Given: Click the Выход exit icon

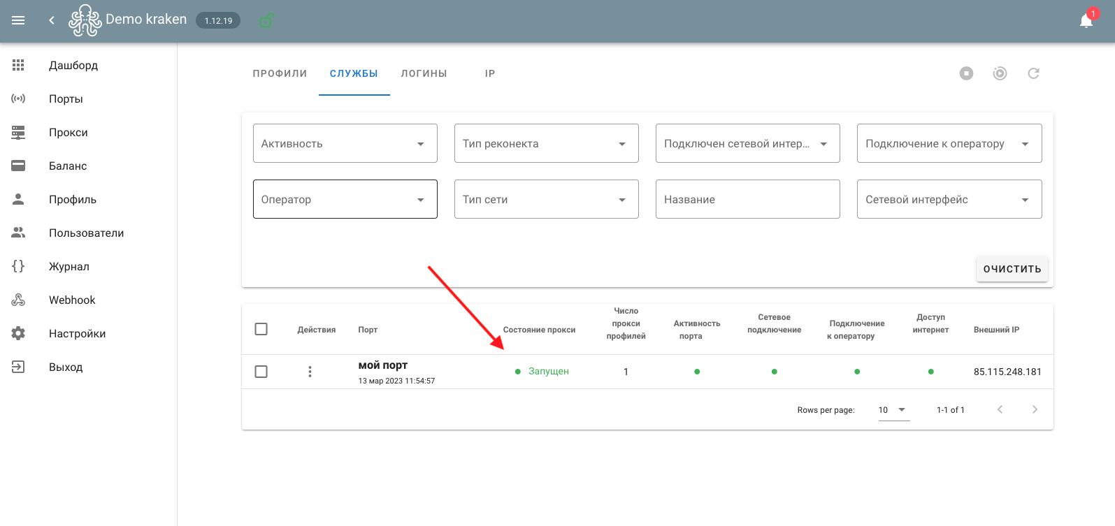Looking at the screenshot, I should pos(18,367).
